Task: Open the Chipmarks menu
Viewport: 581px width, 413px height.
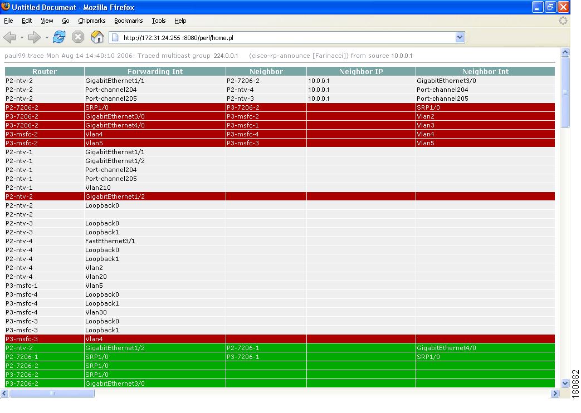Action: (92, 21)
